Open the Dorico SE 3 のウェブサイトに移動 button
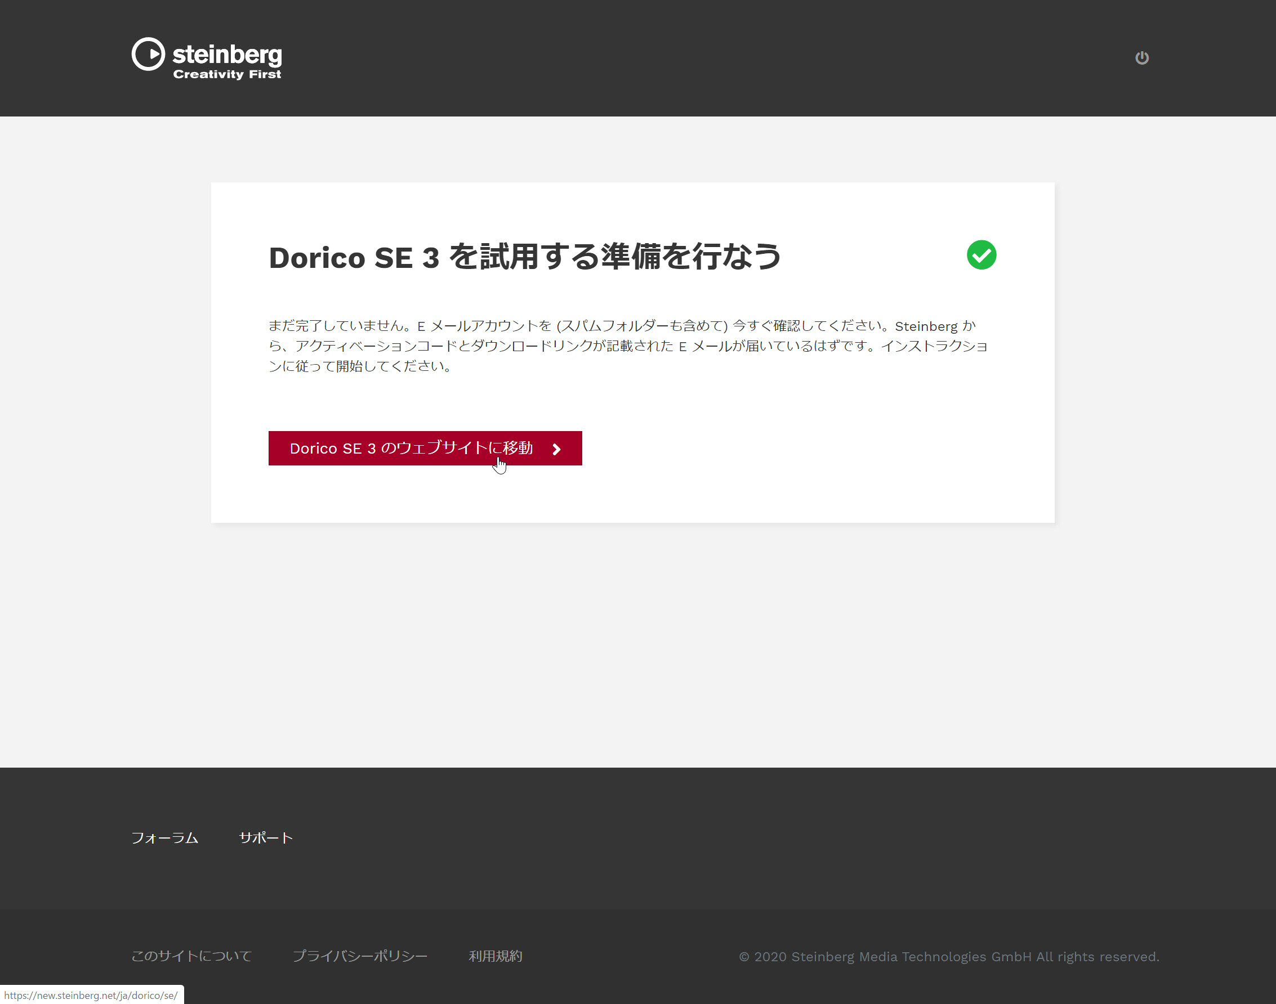Screen dimensions: 1276x1004 [425, 449]
